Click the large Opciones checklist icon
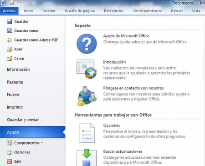205x166 pixels. [x=87, y=133]
